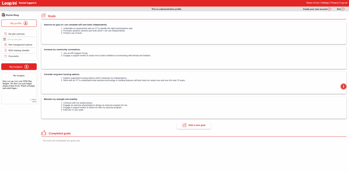Image resolution: width=349 pixels, height=173 pixels.
Task: Open My plan summary in sidebar
Action: 16,34
